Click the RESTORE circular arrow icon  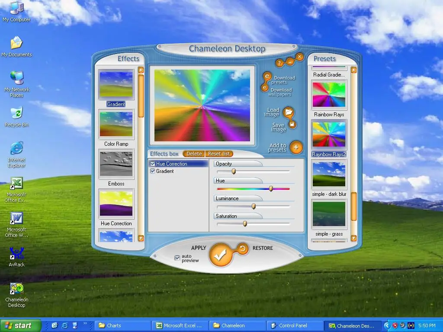(242, 249)
